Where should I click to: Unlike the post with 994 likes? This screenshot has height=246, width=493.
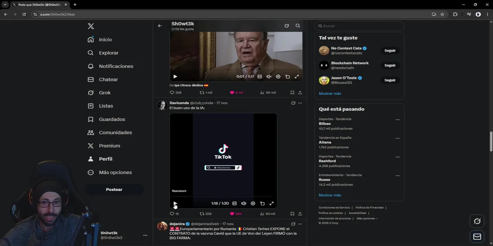(x=236, y=214)
